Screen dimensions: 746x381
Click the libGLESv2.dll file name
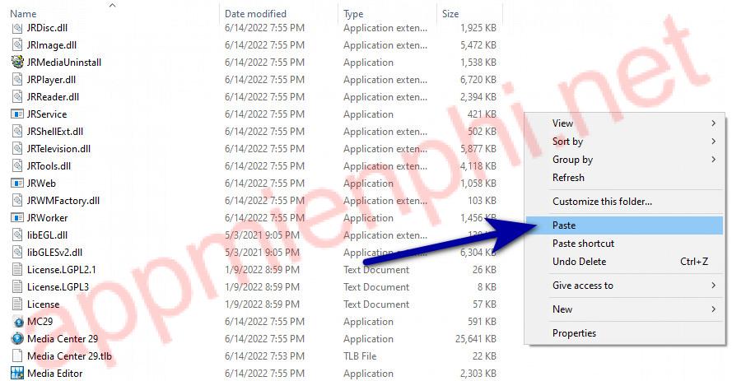click(54, 253)
